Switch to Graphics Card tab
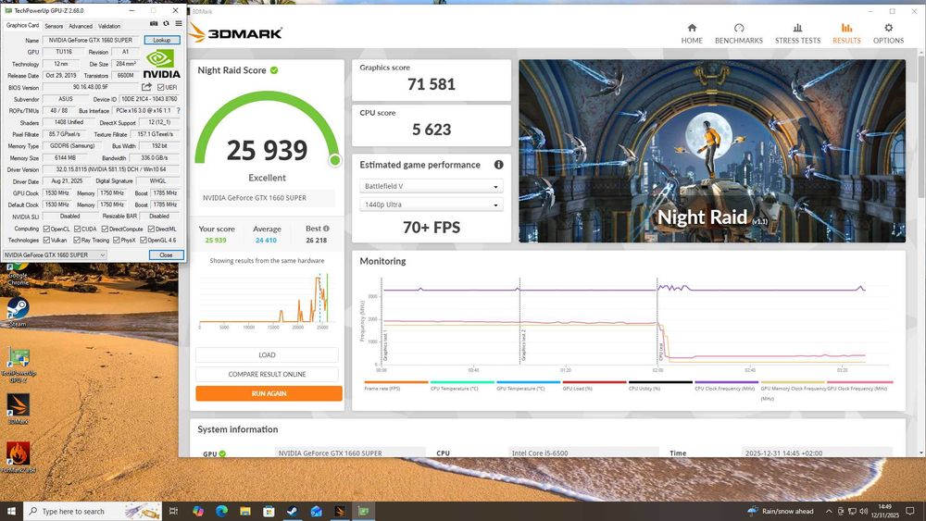Image resolution: width=926 pixels, height=521 pixels. pos(22,25)
